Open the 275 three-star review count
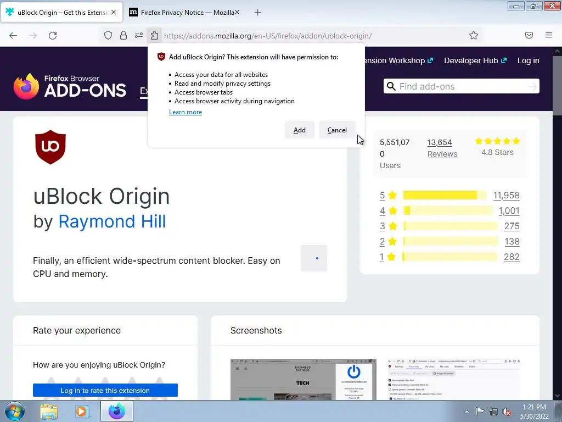 [x=512, y=226]
